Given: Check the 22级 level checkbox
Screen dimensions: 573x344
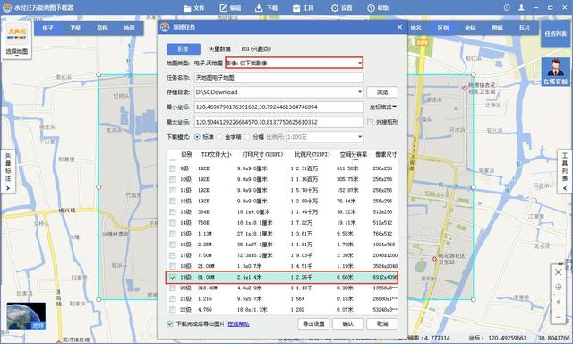Looking at the screenshot, I should pyautogui.click(x=173, y=310).
